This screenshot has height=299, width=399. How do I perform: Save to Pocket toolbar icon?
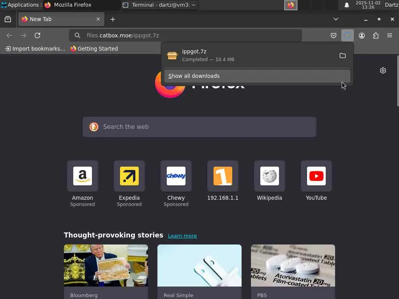pyautogui.click(x=334, y=35)
